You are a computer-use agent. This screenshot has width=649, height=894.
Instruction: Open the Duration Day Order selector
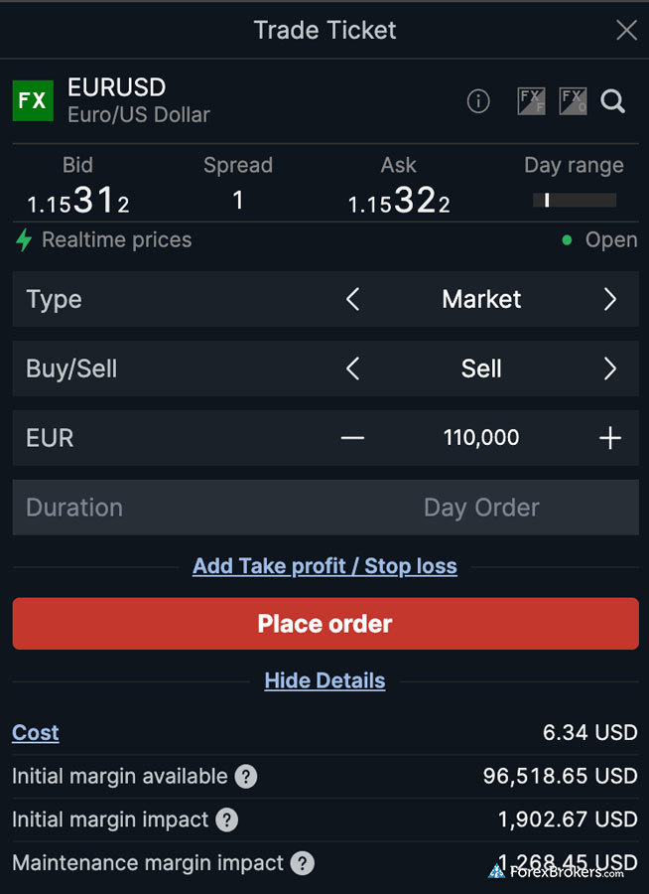click(x=481, y=508)
